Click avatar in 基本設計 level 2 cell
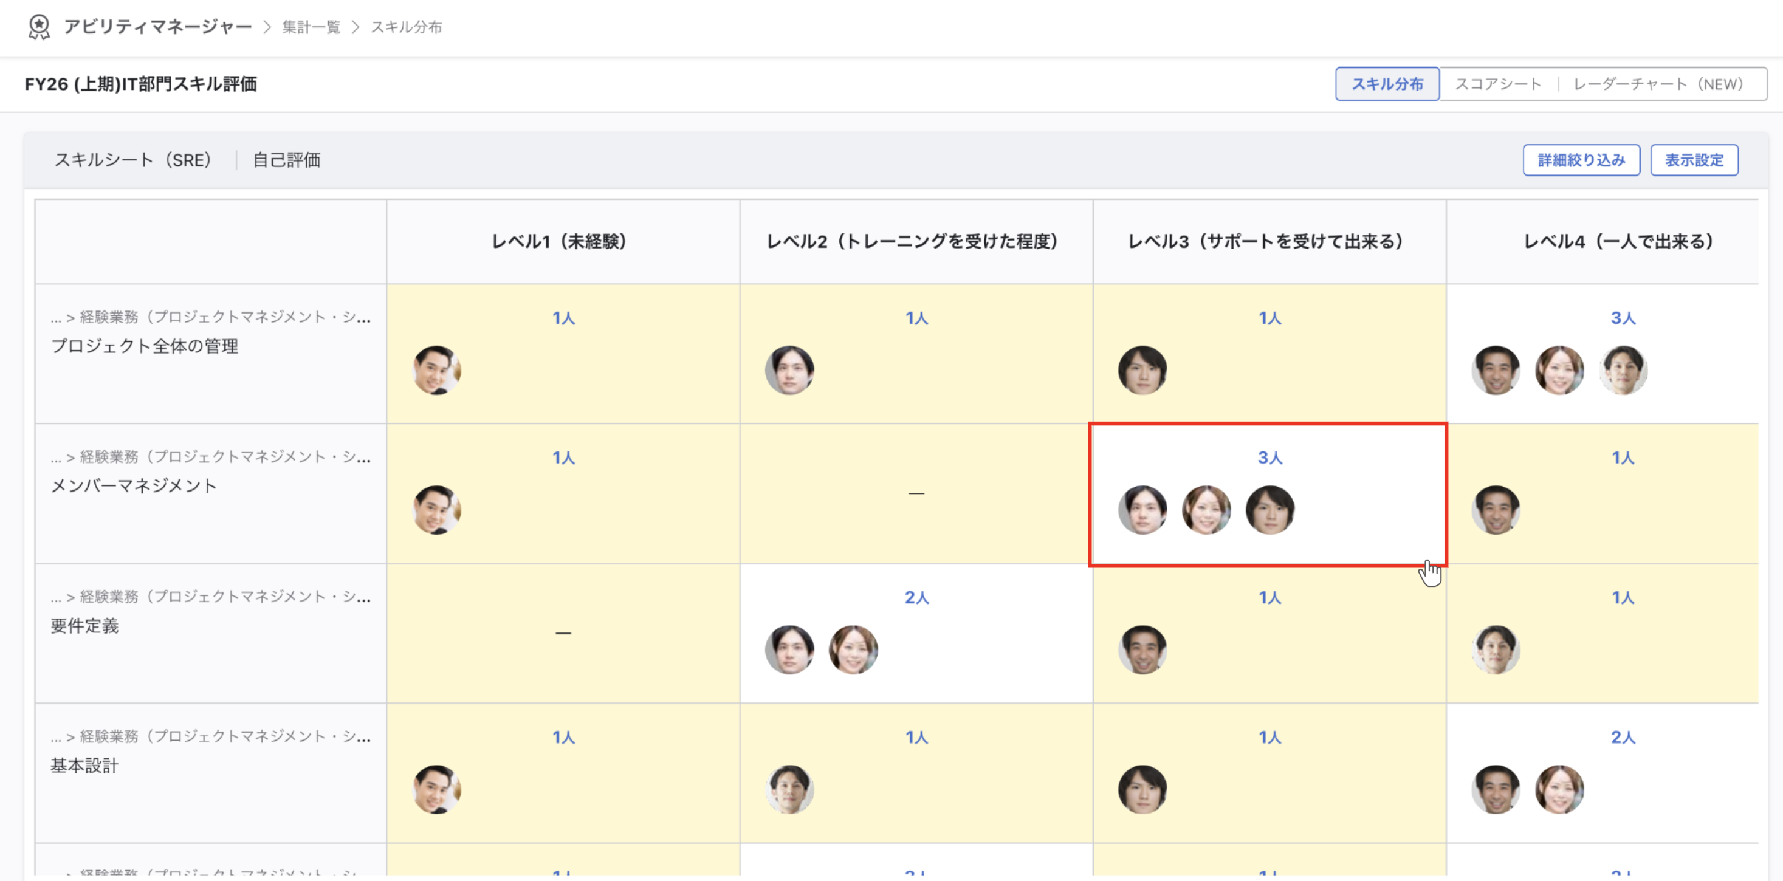Viewport: 1783px width, 881px height. point(790,790)
